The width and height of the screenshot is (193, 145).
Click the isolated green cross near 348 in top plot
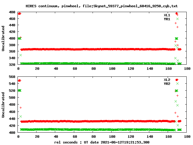pos(21,55)
